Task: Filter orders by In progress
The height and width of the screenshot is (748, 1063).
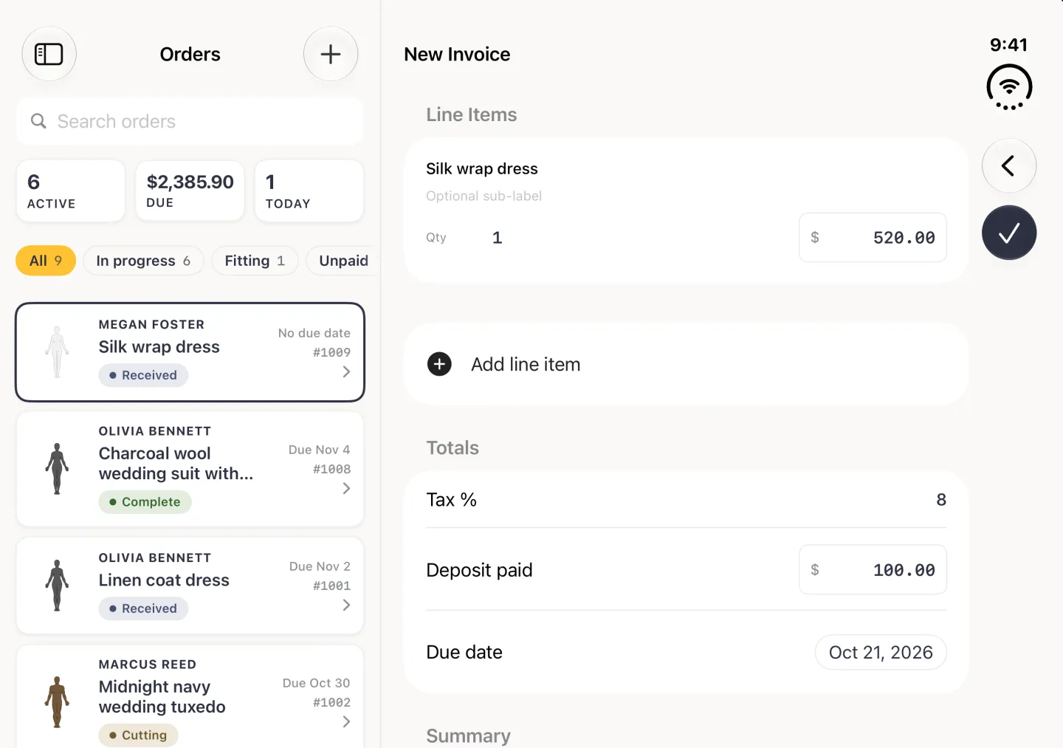Action: [x=143, y=261]
